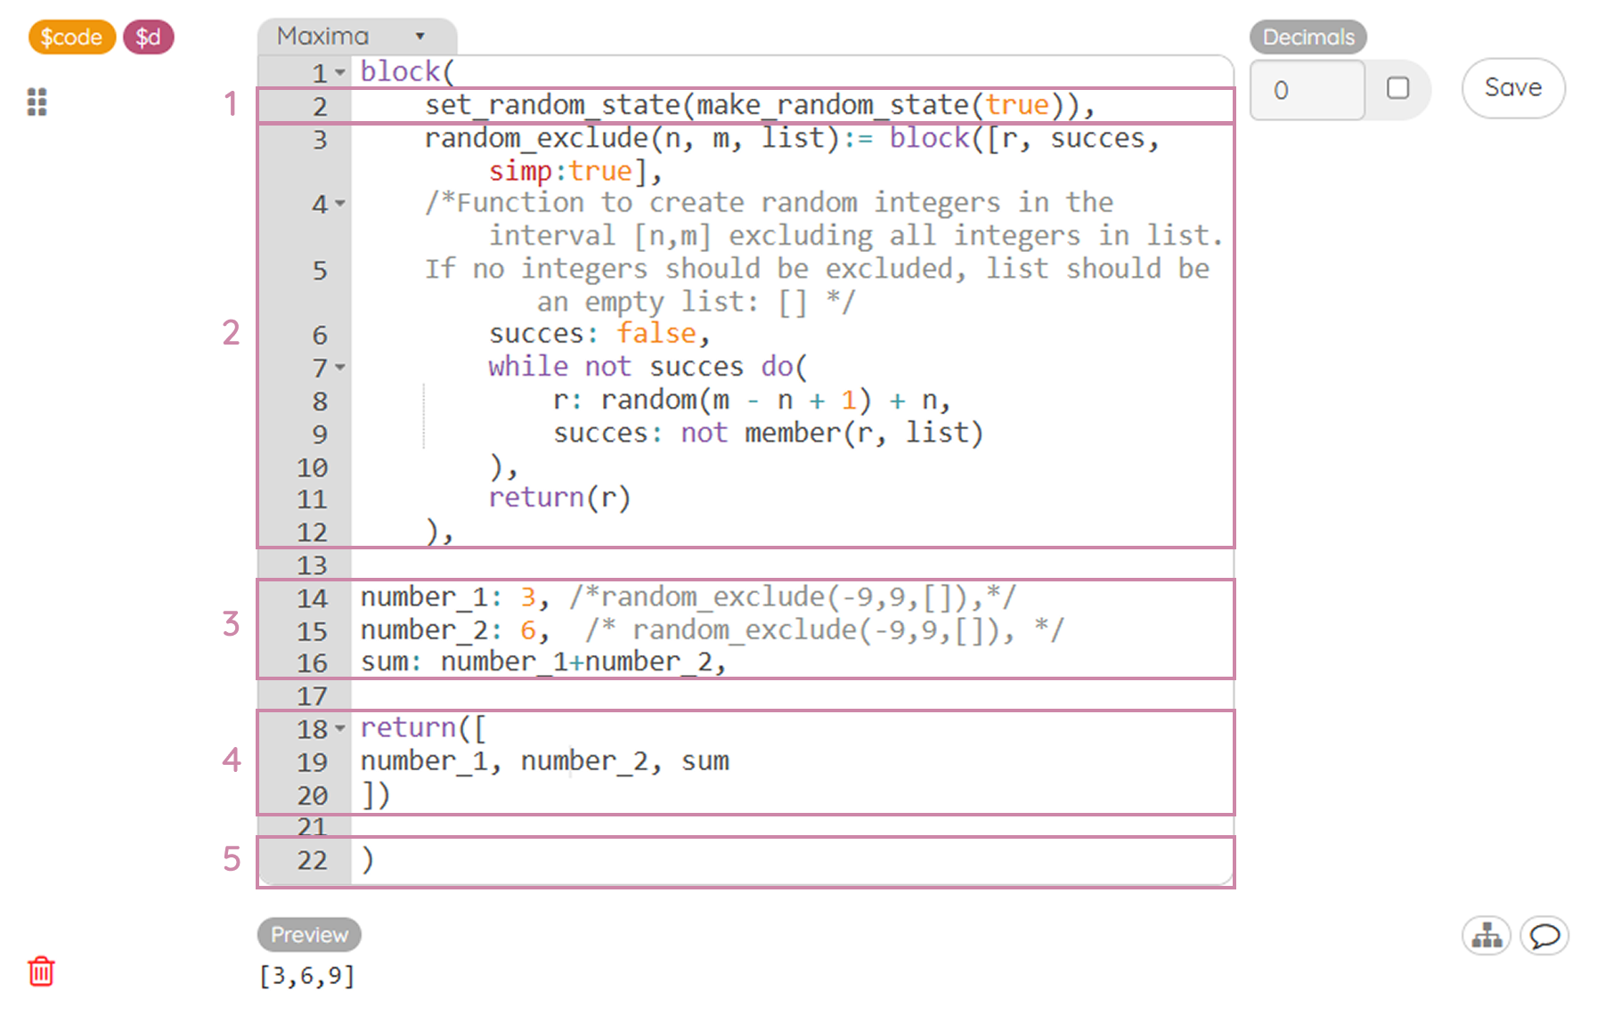Select the $d variable tag
Image resolution: width=1613 pixels, height=1023 pixels.
pos(148,37)
